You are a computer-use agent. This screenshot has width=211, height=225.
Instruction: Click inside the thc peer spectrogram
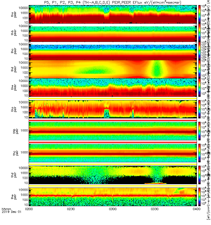[x=113, y=51]
